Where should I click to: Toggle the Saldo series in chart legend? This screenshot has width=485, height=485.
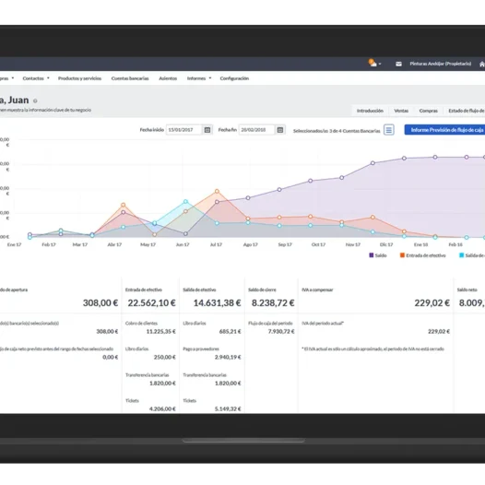tap(378, 255)
